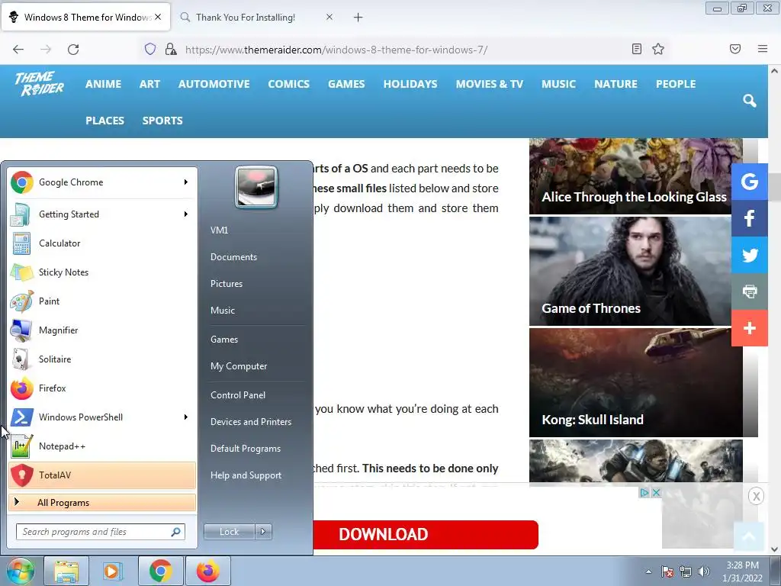
Task: Open Notepad++ from Start menu
Action: pyautogui.click(x=102, y=446)
